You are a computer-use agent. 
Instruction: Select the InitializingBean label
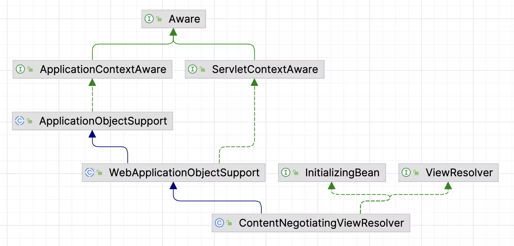[x=342, y=173]
